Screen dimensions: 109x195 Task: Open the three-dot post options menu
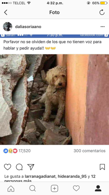pyautogui.click(x=103, y=27)
